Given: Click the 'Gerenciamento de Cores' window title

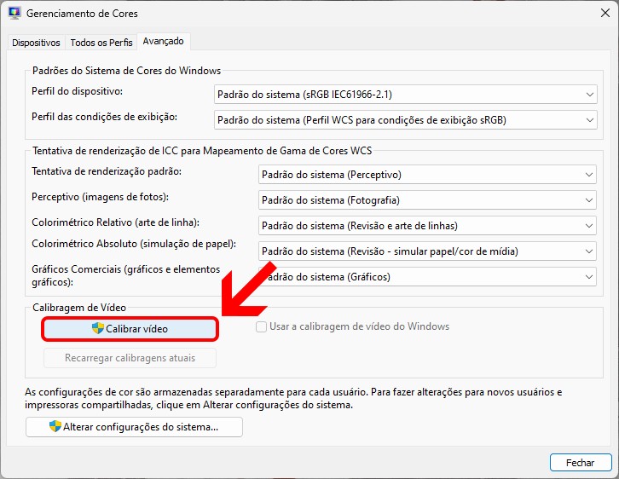Looking at the screenshot, I should tap(82, 14).
